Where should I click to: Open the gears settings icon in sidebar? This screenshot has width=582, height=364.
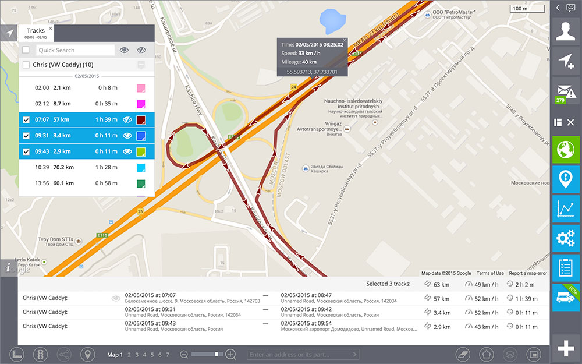(566, 238)
